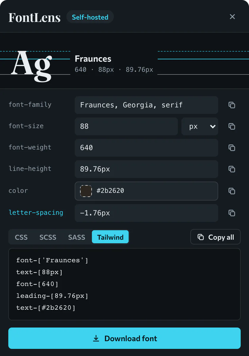Copy the font-weight value
Image resolution: width=249 pixels, height=356 pixels.
232,148
